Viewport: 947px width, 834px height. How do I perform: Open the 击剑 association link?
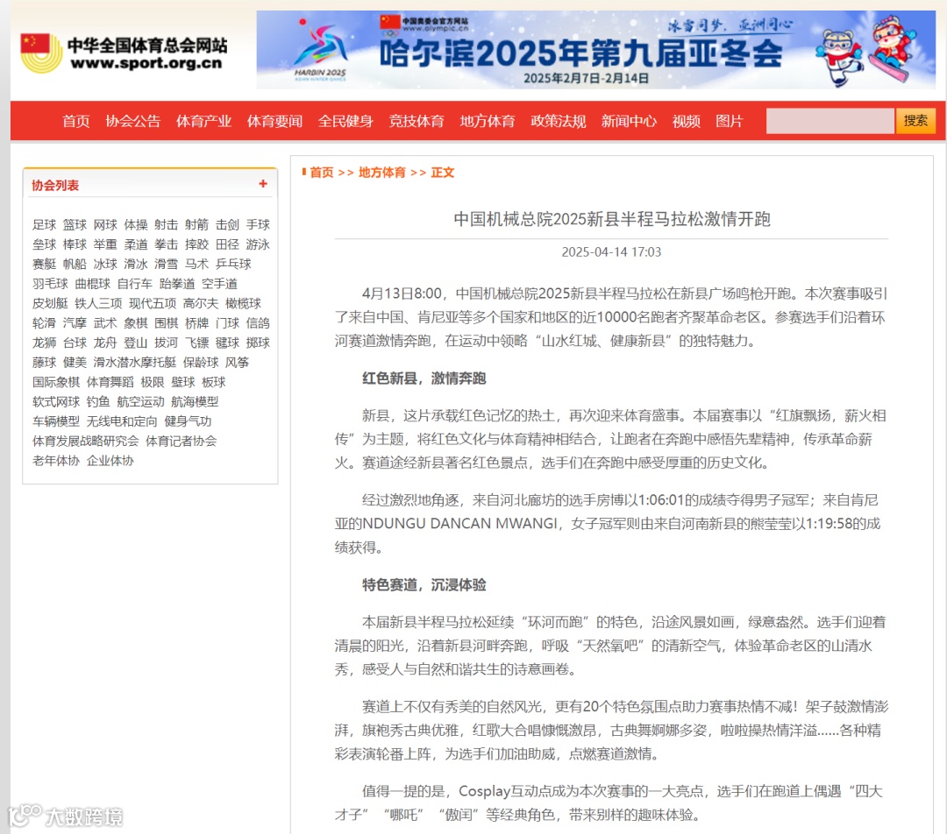click(x=227, y=225)
